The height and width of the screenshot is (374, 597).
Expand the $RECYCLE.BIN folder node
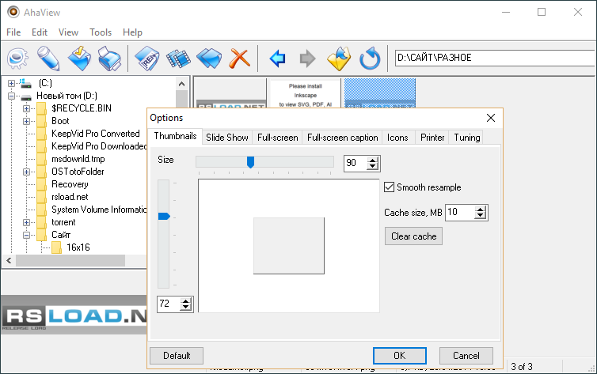[26, 108]
